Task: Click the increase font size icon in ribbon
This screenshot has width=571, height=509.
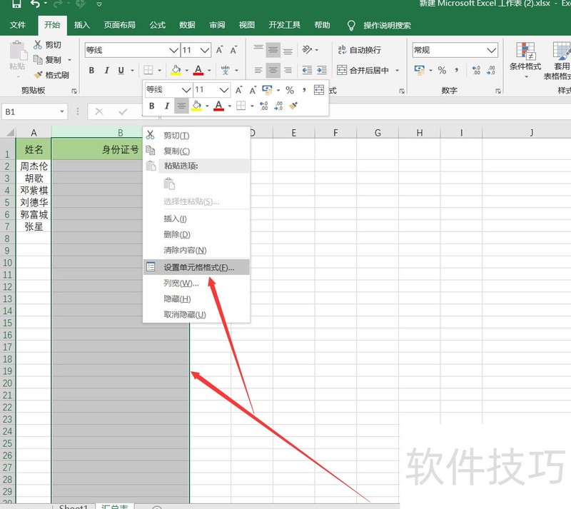Action: pyautogui.click(x=220, y=50)
